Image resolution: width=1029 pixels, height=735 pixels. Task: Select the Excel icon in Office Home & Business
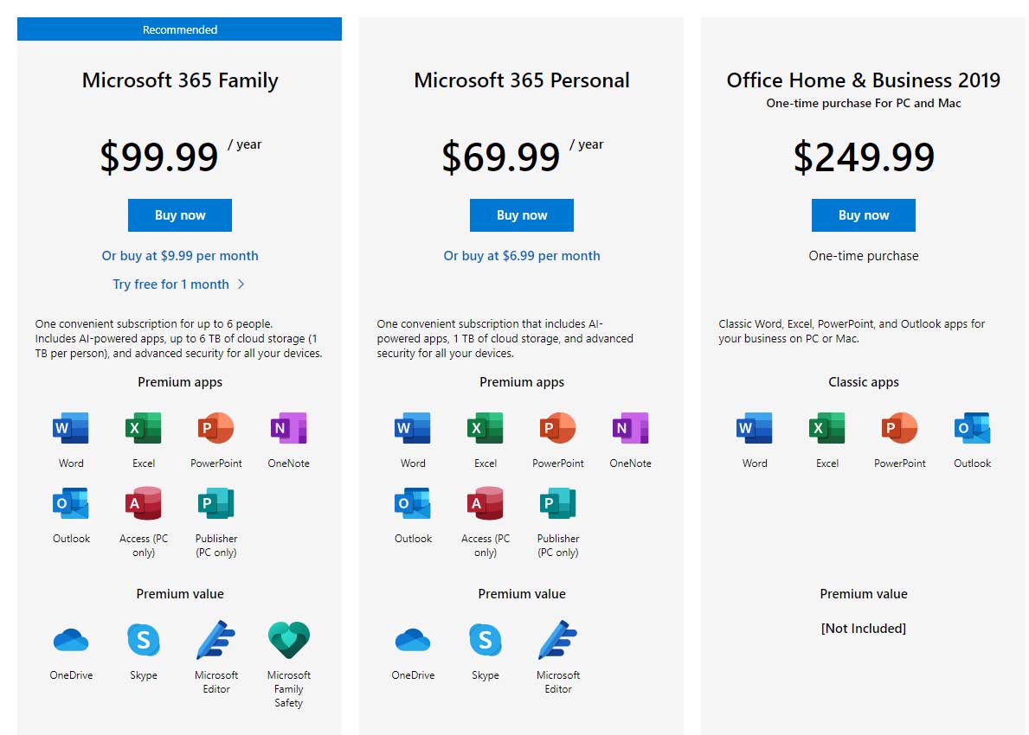(826, 428)
